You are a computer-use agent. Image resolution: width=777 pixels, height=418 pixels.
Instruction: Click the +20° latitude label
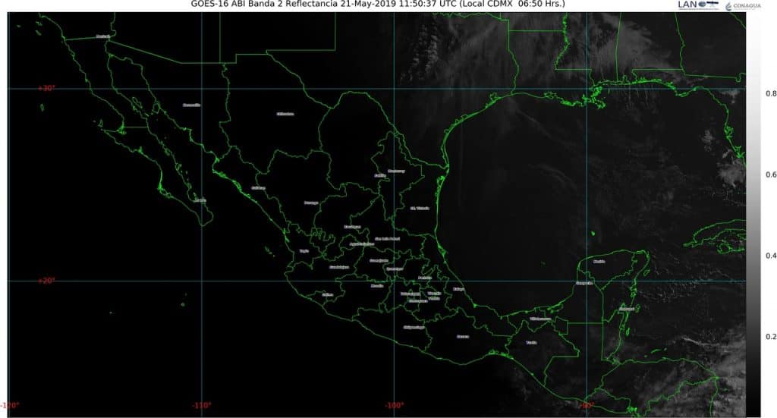47,281
